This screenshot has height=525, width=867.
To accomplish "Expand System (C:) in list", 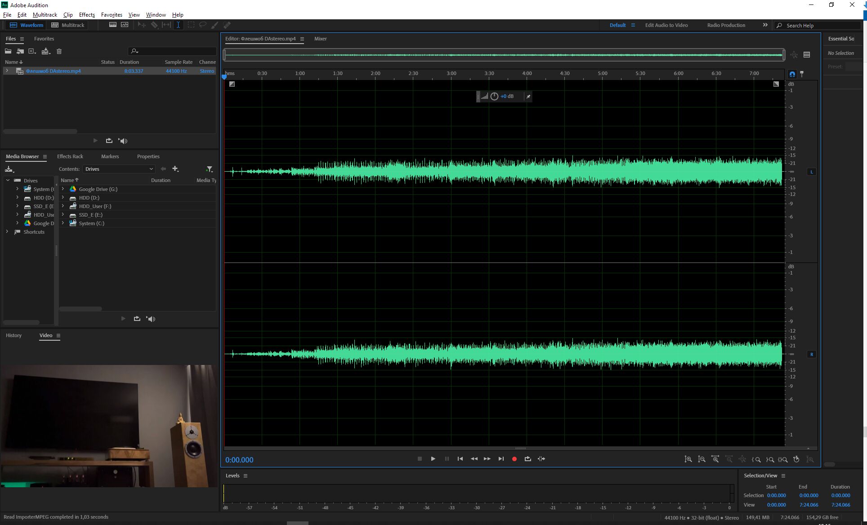I will pos(63,223).
